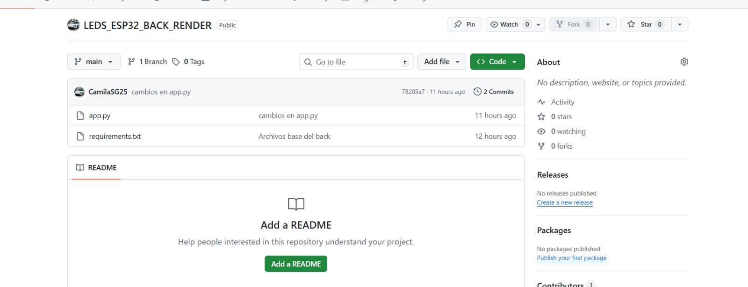Screen dimensions: 748x287
Task: Open the Activity link with pulse icon
Action: (562, 102)
